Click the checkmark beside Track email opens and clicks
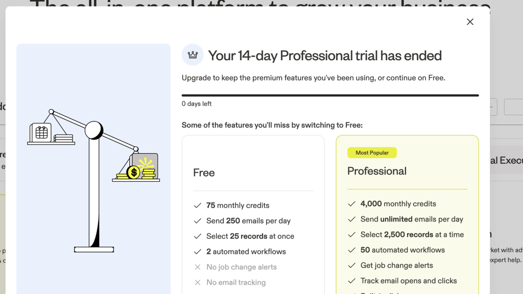The height and width of the screenshot is (294, 523). pos(351,281)
